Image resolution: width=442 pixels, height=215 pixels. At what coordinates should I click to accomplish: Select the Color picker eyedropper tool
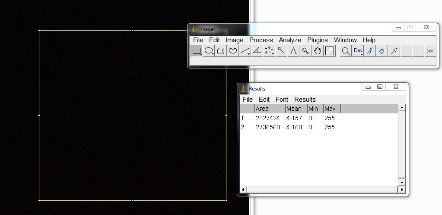330,51
